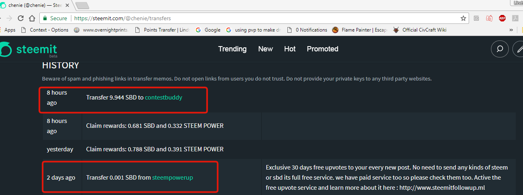The image size is (523, 195).
Task: Go to the browser home page icon
Action: [x=32, y=18]
